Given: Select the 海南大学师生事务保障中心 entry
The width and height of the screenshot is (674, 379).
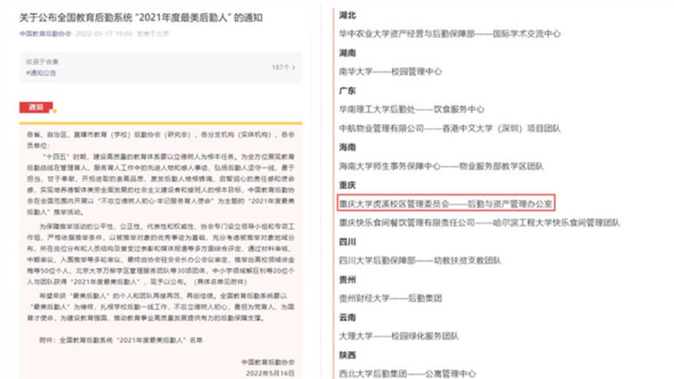Looking at the screenshot, I should (441, 166).
